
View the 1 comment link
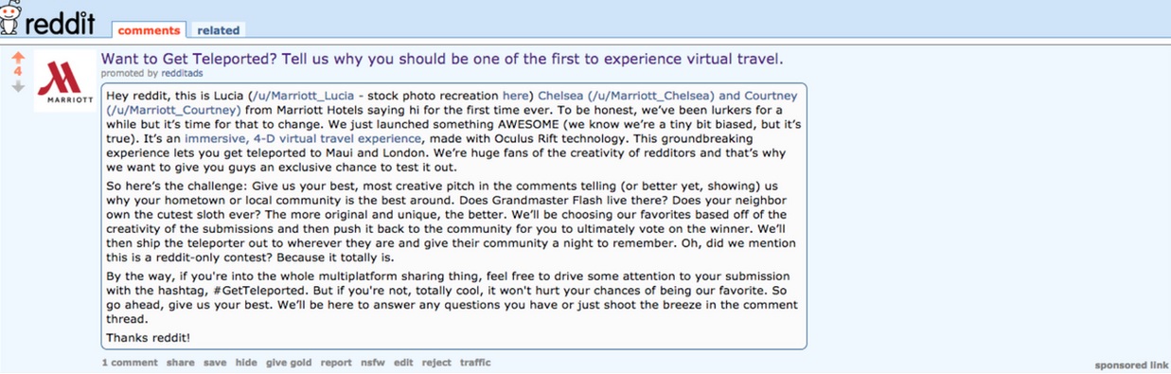point(130,363)
